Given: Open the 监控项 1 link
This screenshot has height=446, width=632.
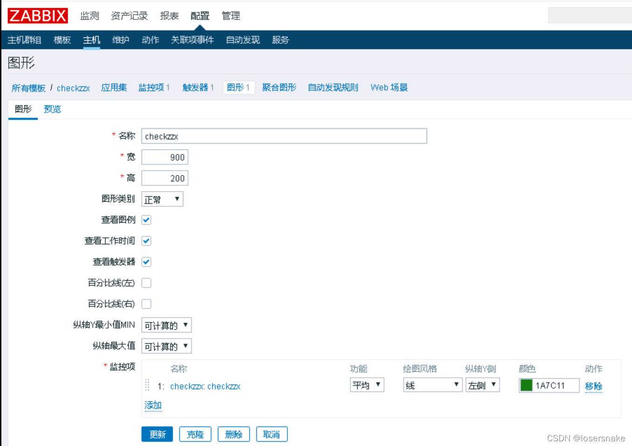Looking at the screenshot, I should pos(154,88).
